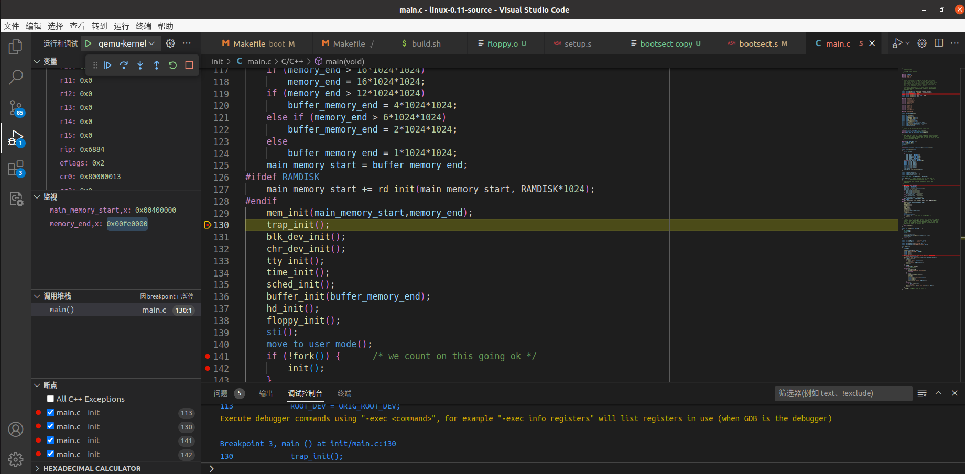This screenshot has height=474, width=965.
Task: Open the Search view in activity bar
Action: [x=16, y=78]
